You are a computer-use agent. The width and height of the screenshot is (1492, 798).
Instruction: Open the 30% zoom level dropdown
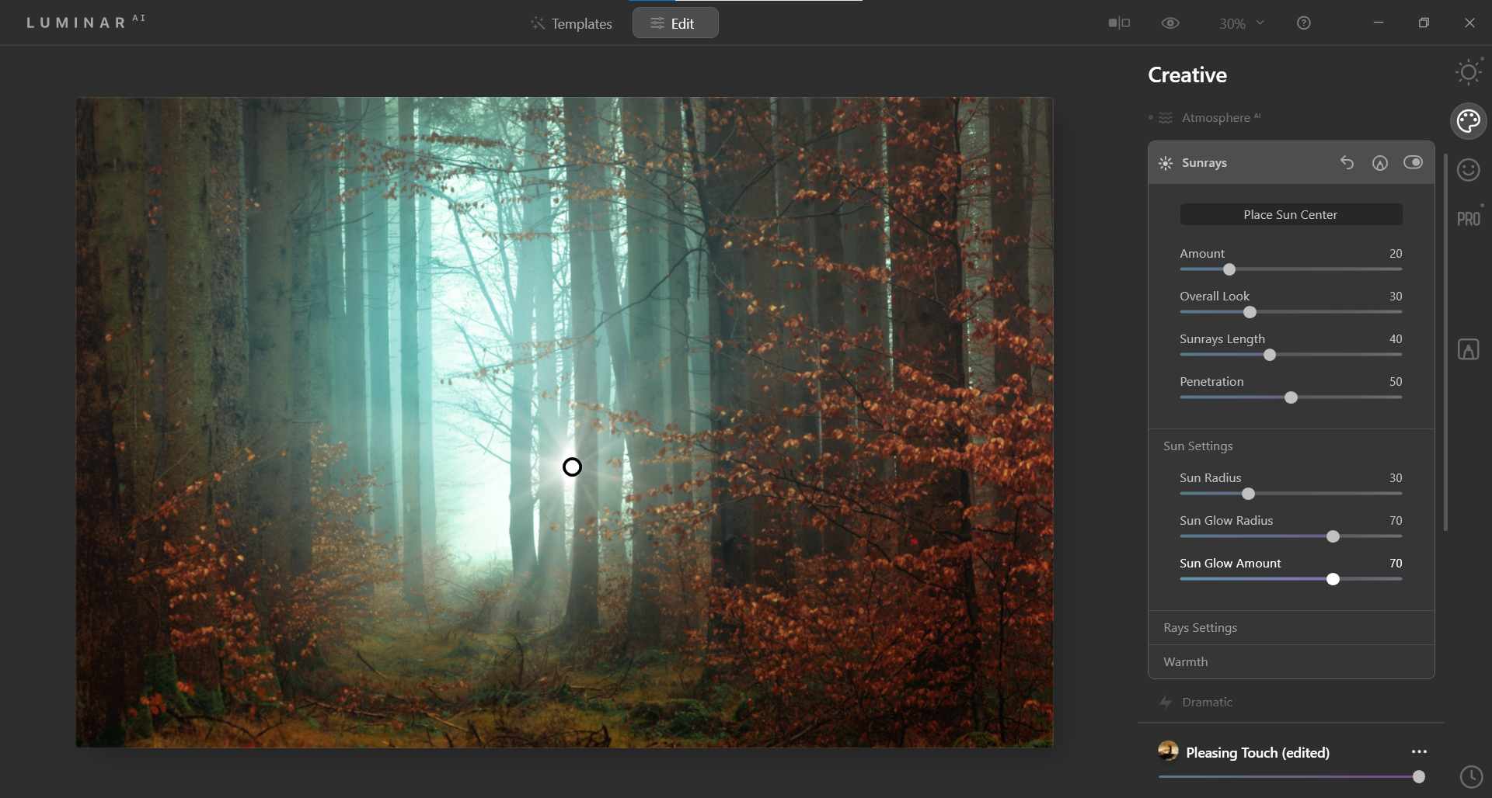1241,24
